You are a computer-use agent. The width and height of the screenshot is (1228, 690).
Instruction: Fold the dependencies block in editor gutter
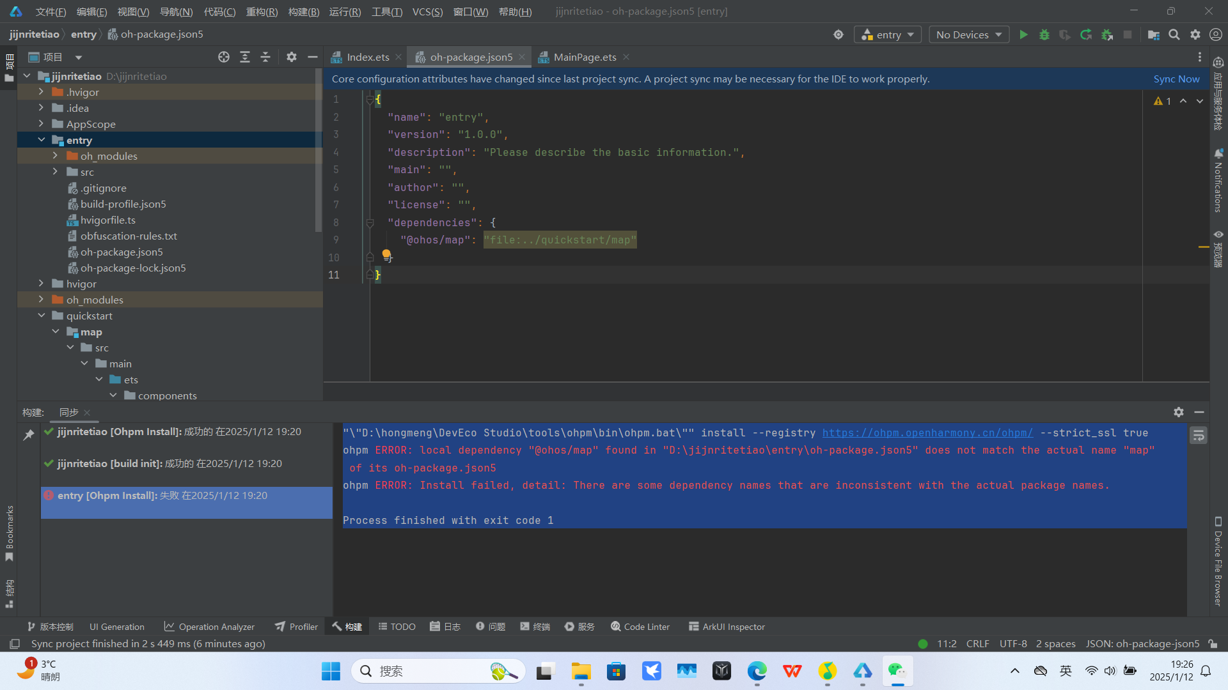[370, 222]
